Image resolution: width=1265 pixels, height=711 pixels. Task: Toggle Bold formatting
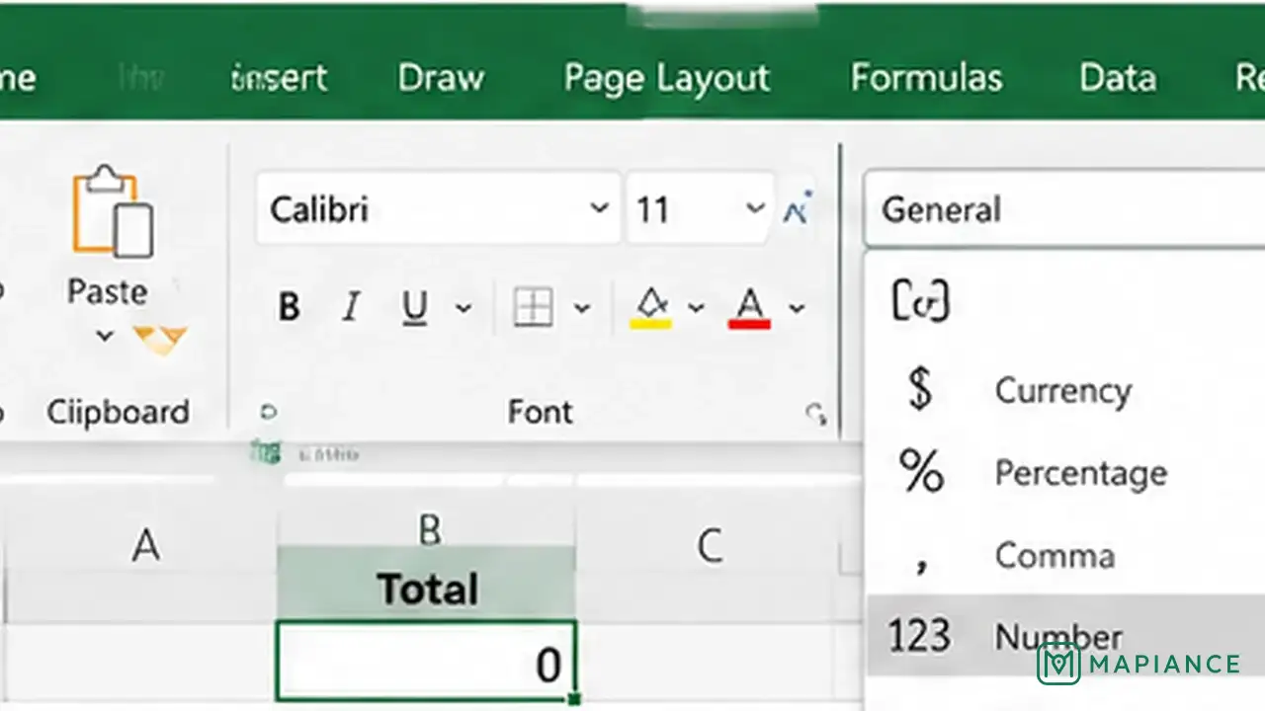(x=289, y=308)
